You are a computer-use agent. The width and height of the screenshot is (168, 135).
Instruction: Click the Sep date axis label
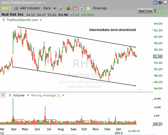pos(73,129)
